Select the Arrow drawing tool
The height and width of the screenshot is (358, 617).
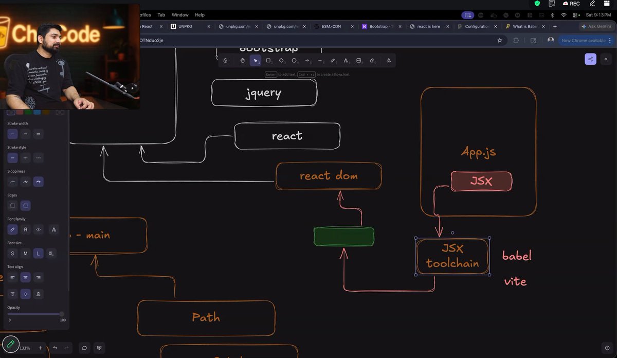click(307, 61)
